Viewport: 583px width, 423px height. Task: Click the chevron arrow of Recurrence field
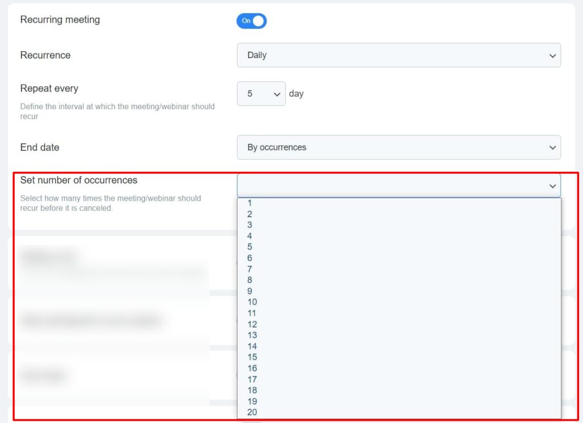tap(552, 56)
